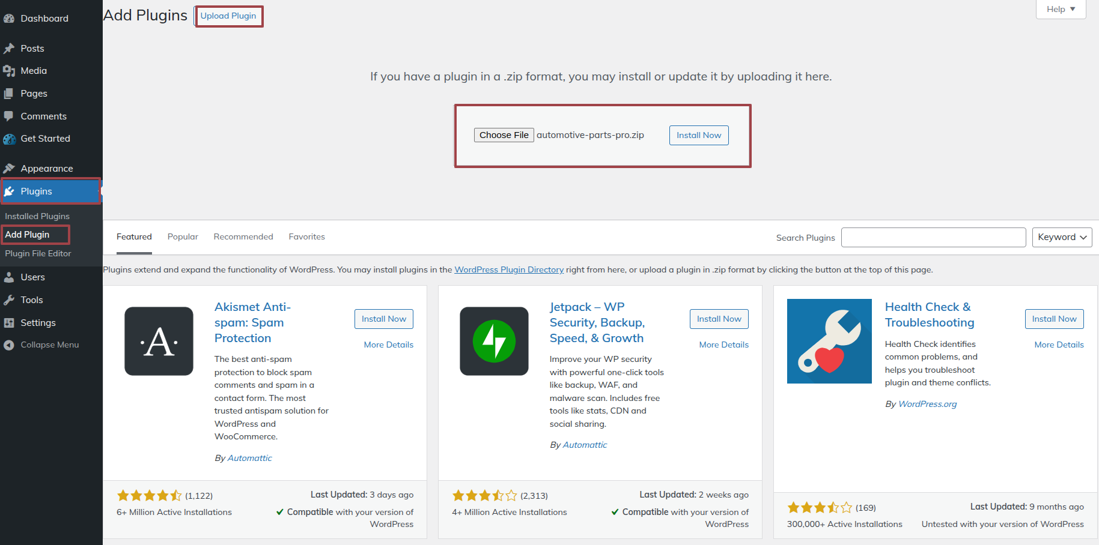1099x545 pixels.
Task: Open Automattic author link under Akismet
Action: (250, 459)
